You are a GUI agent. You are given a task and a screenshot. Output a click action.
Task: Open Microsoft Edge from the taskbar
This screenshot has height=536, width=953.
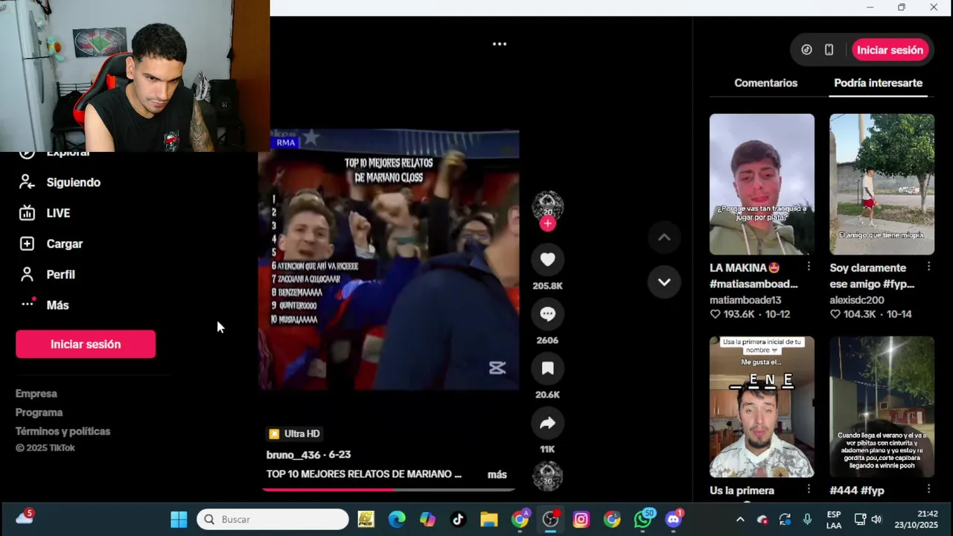(x=397, y=519)
